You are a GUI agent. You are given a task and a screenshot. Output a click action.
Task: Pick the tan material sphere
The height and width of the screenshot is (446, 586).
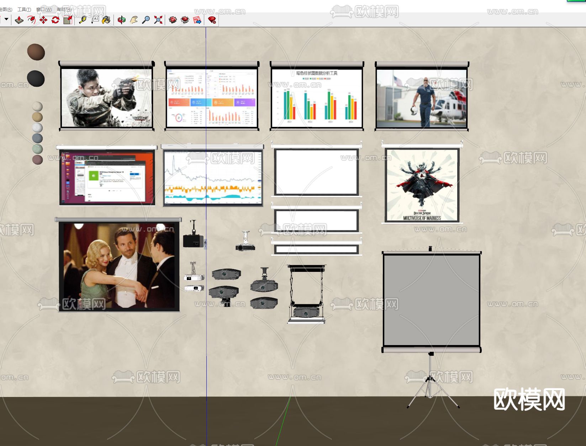click(x=37, y=117)
